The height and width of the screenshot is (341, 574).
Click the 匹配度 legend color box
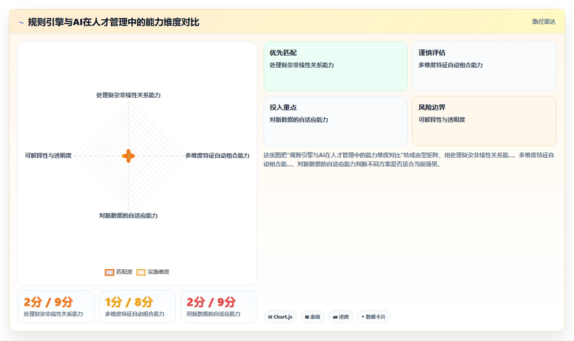coord(109,272)
